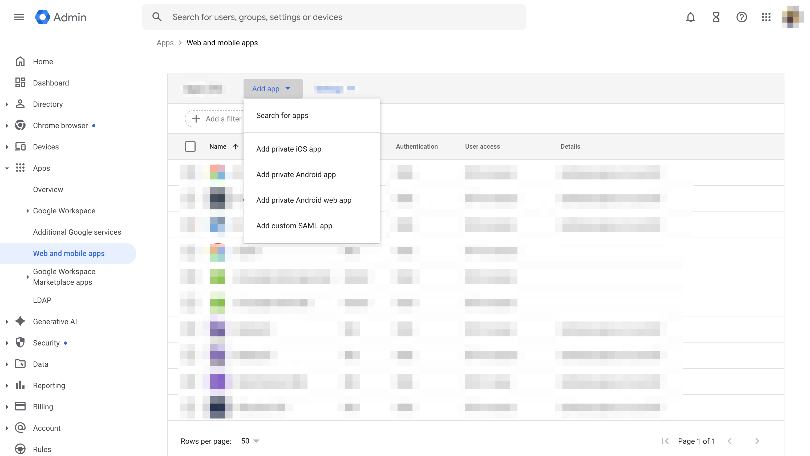Image resolution: width=810 pixels, height=456 pixels.
Task: Click the Home icon in sidebar
Action: tap(20, 61)
